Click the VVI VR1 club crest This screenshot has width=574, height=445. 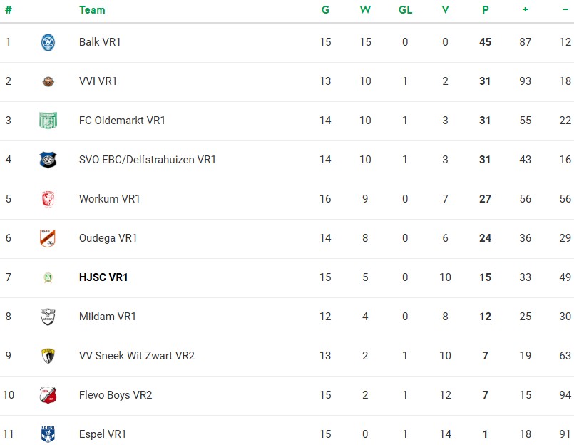coord(48,81)
